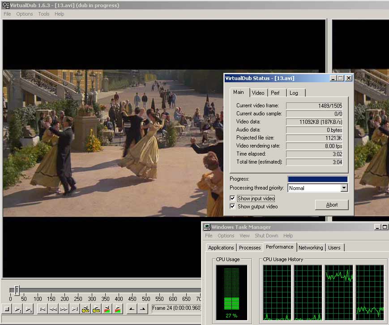
Task: Click the Windows Task Manager title icon
Action: (207, 227)
